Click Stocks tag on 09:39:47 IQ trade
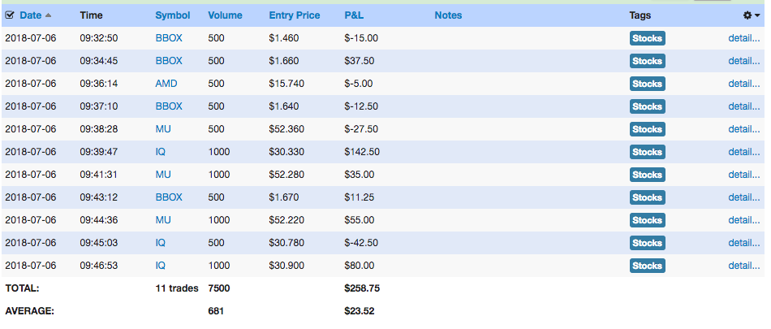 (x=647, y=152)
